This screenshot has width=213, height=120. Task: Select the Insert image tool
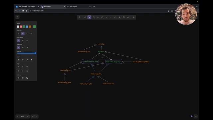[124, 17]
